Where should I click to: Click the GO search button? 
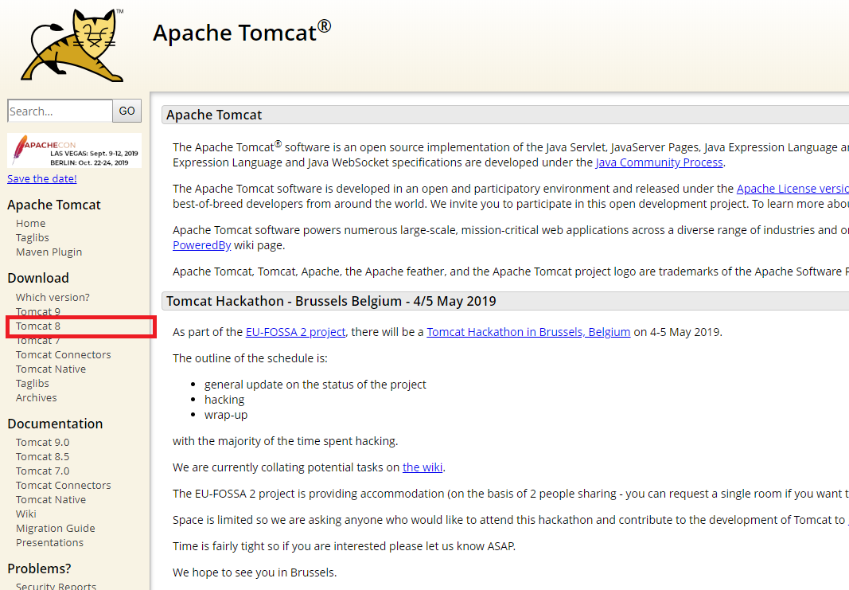click(x=127, y=111)
